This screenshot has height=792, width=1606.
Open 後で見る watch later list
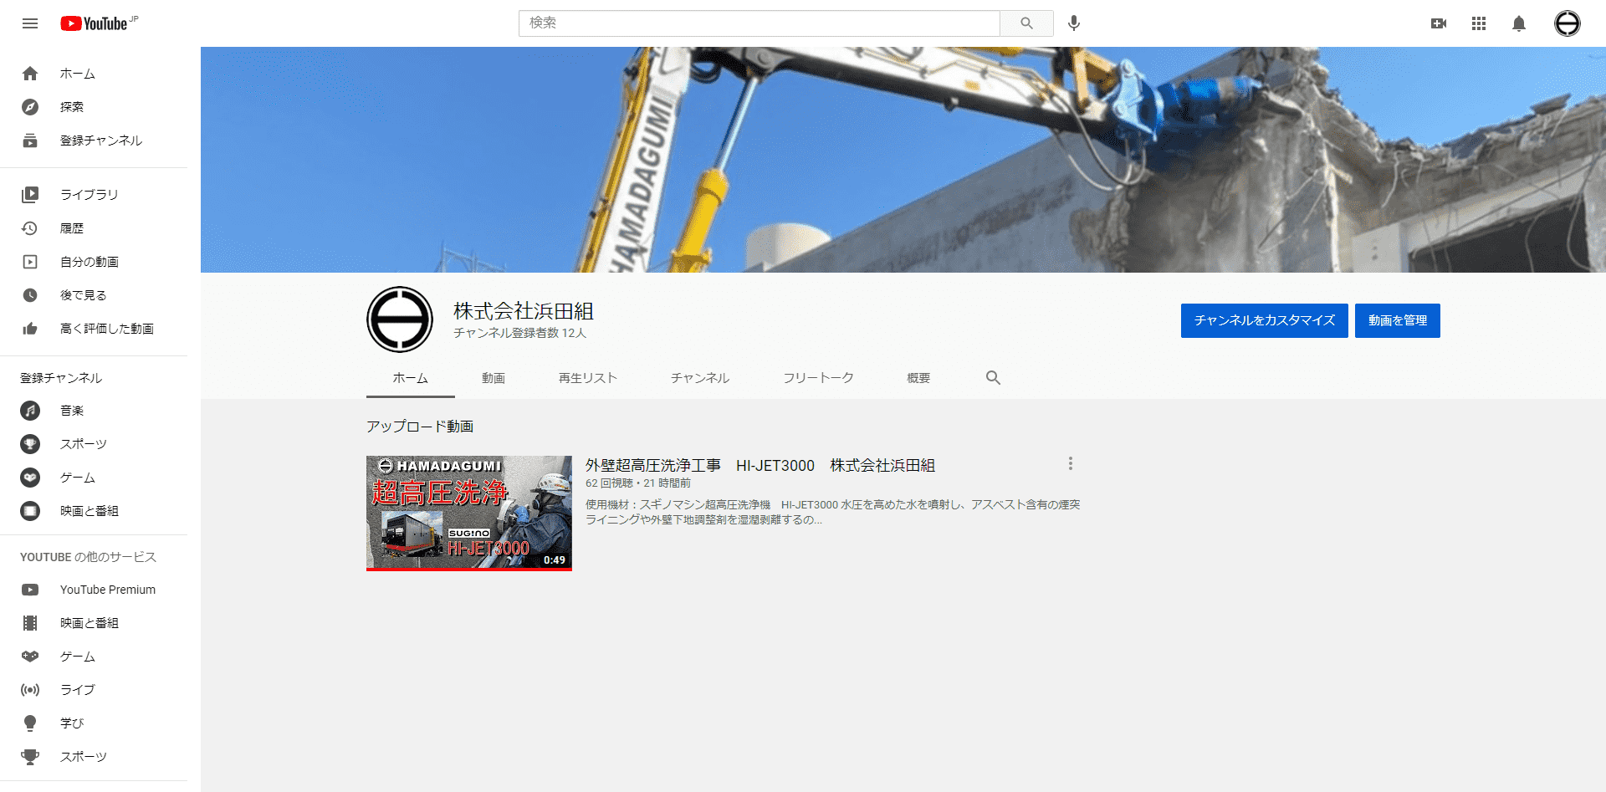point(94,295)
